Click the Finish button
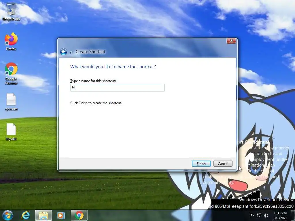 point(201,164)
